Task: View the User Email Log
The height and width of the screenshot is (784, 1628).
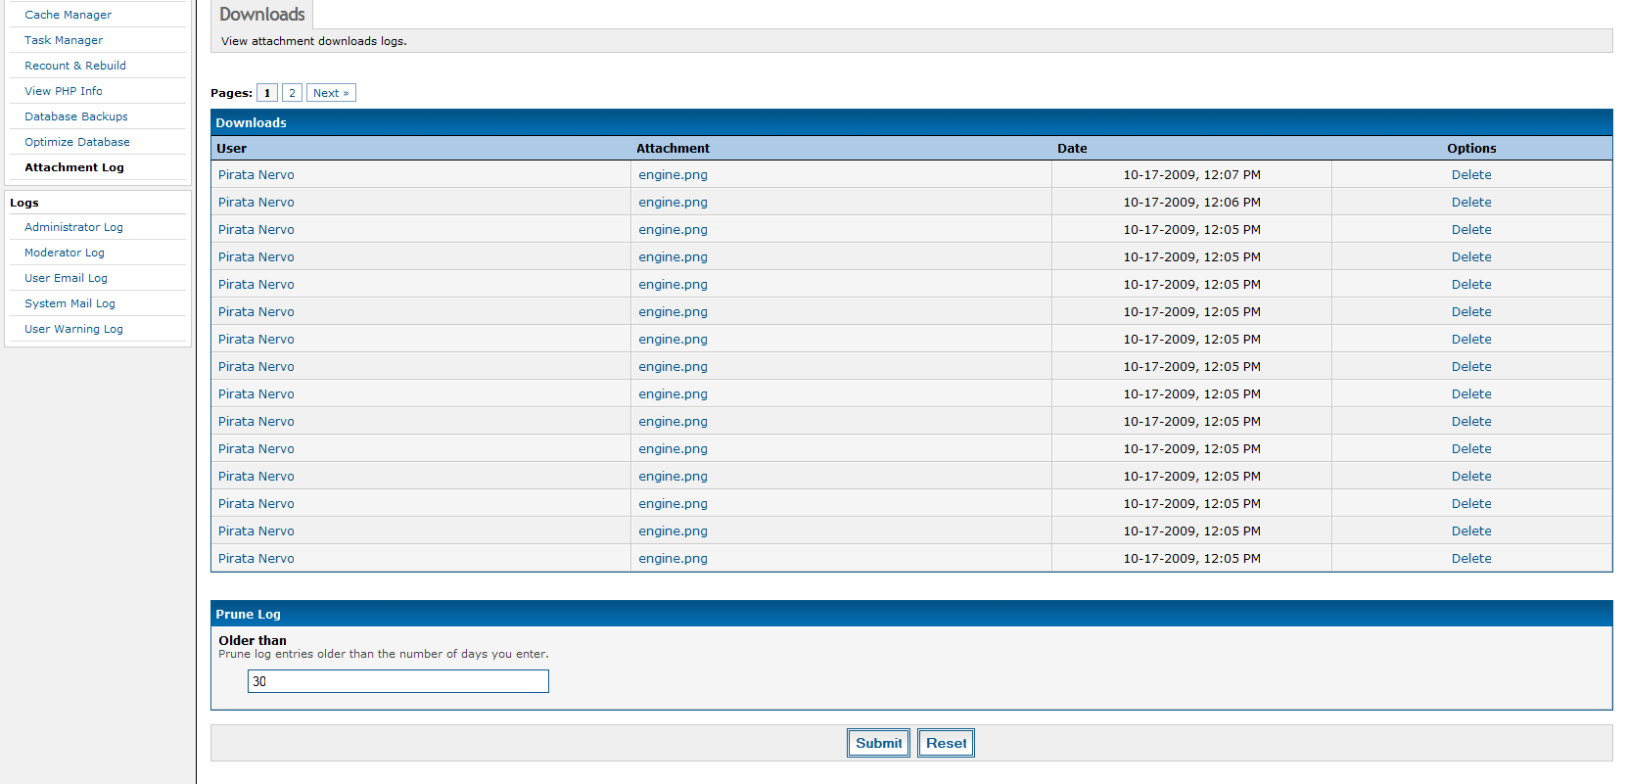Action: pos(66,278)
